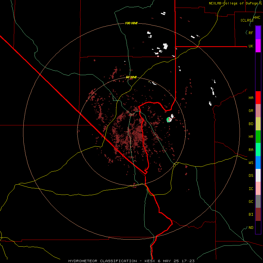Click the GR legend color block
Screen dimensions: 263x263
point(258,111)
